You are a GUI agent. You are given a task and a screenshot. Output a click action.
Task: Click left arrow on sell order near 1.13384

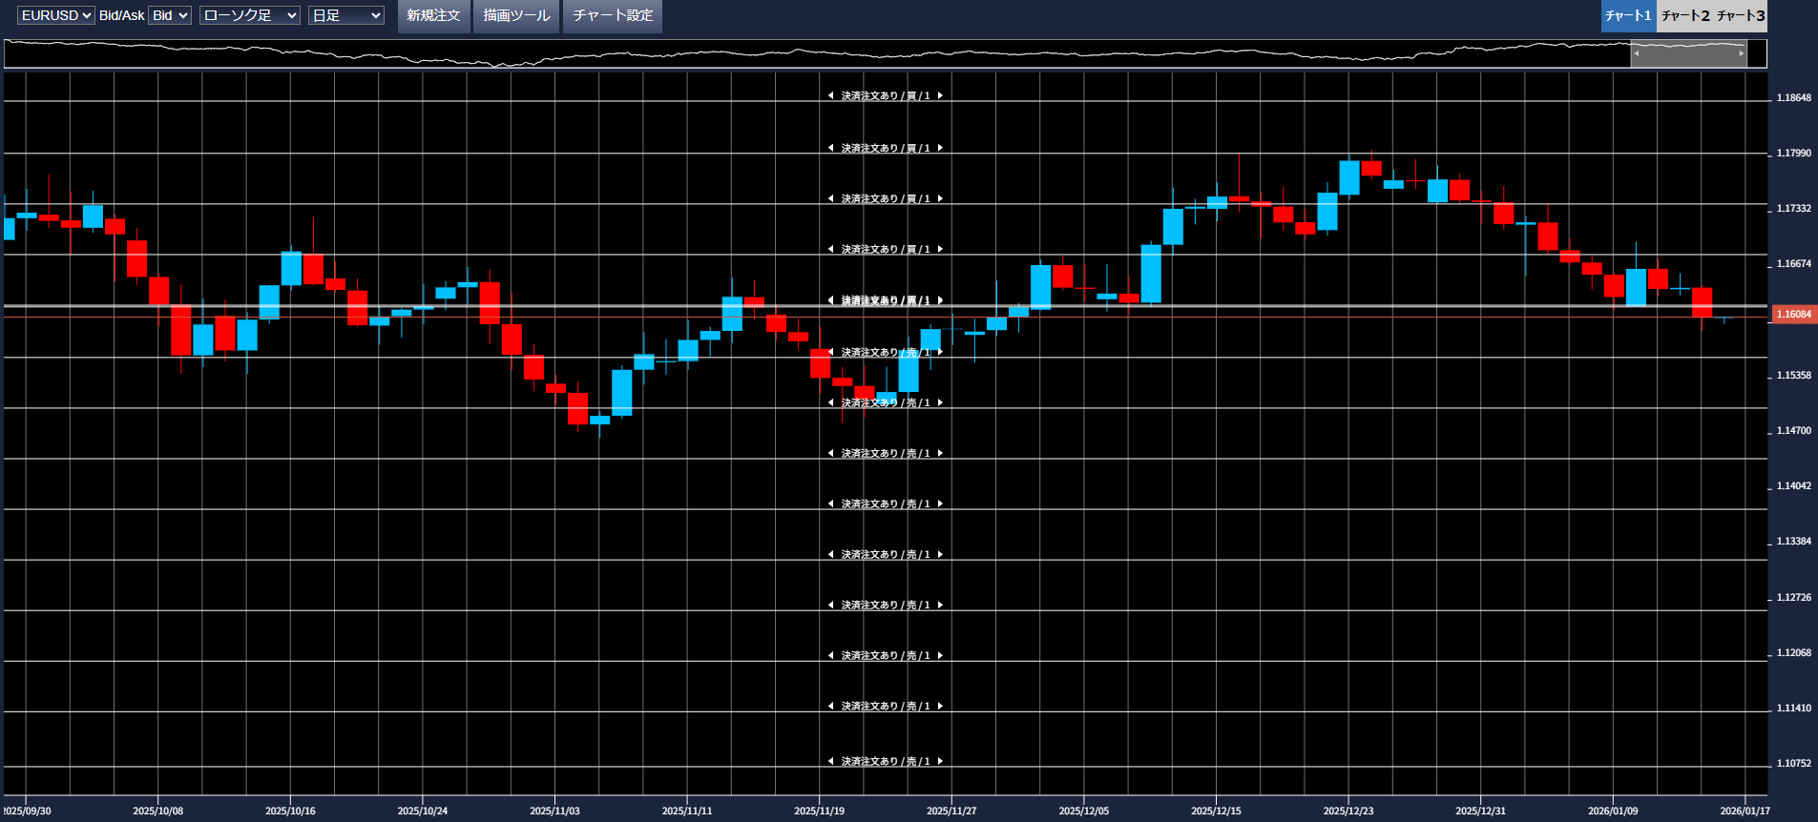click(830, 554)
